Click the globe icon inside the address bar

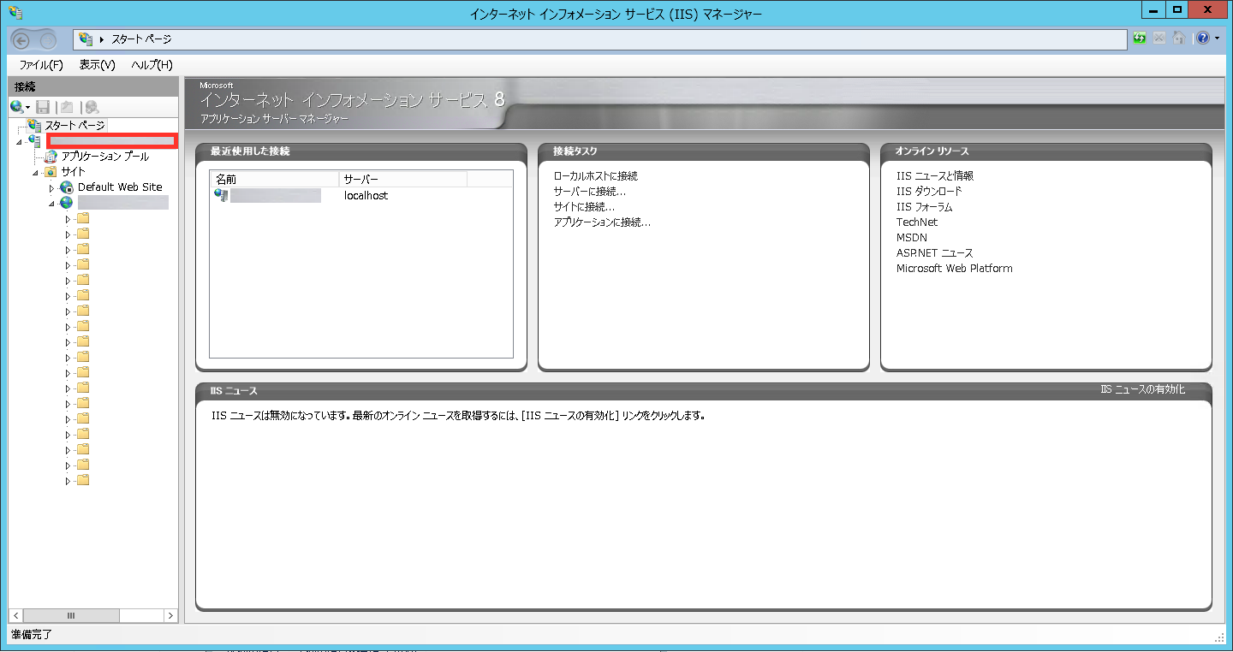86,39
